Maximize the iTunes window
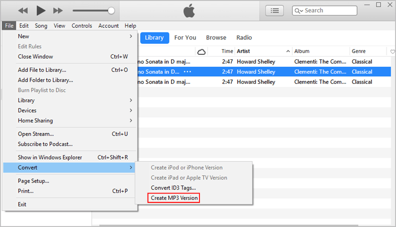This screenshot has height=227, width=396. tap(379, 5)
